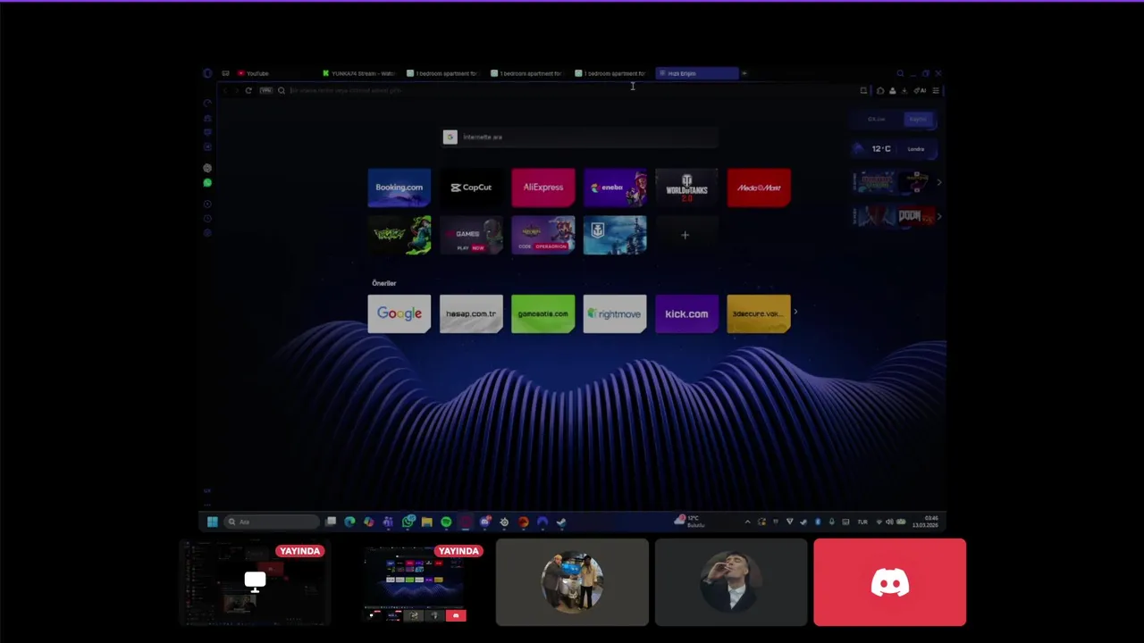1144x643 pixels.
Task: Show hidden system tray icons chevron
Action: pos(747,522)
